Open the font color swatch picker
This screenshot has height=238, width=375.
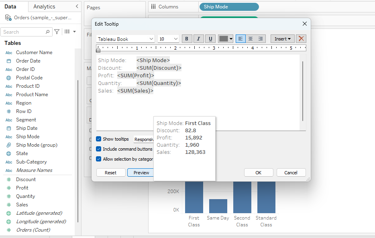(x=226, y=39)
